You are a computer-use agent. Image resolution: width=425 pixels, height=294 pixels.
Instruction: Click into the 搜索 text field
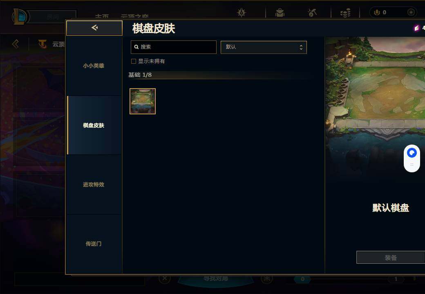[173, 47]
